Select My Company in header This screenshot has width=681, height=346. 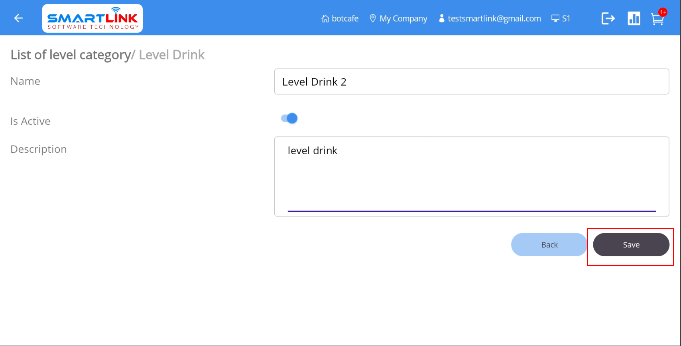[x=403, y=19]
